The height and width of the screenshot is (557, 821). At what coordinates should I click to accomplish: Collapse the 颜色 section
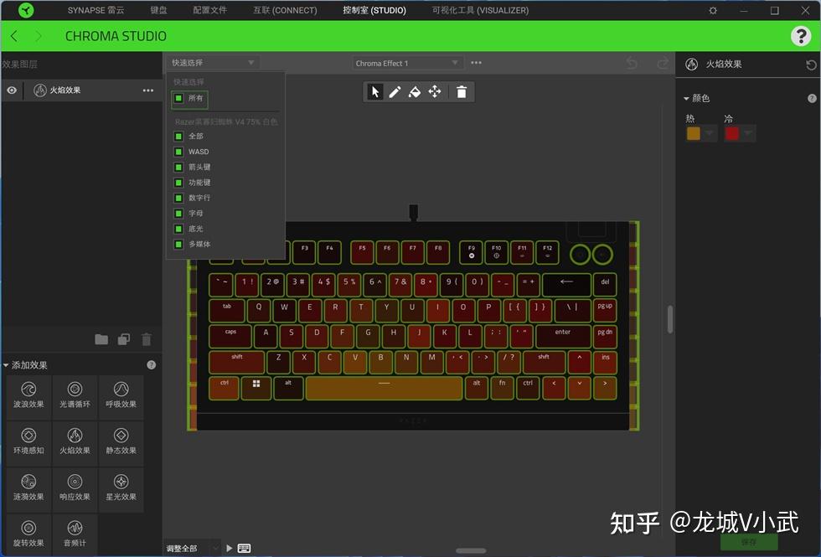(x=686, y=99)
